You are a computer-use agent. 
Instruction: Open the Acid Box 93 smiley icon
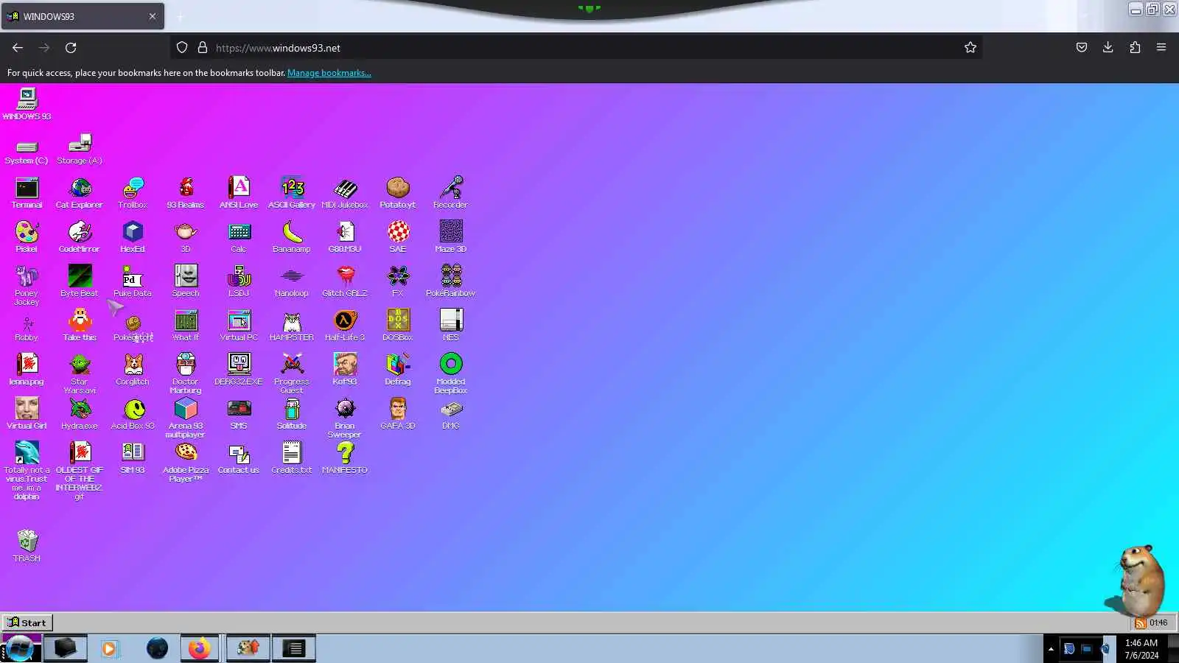click(x=133, y=414)
